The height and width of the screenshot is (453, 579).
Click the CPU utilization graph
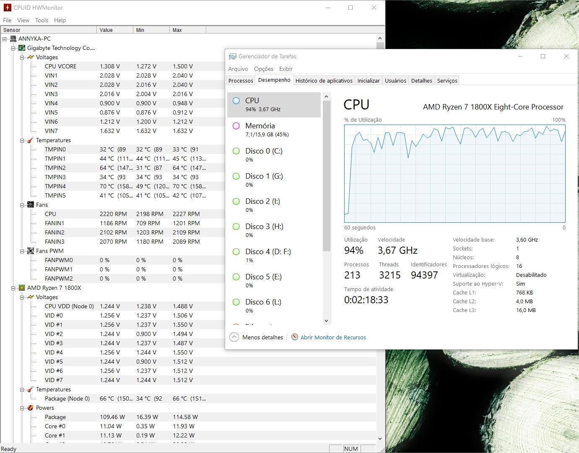tap(454, 173)
